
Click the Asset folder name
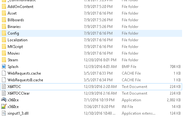12,13
